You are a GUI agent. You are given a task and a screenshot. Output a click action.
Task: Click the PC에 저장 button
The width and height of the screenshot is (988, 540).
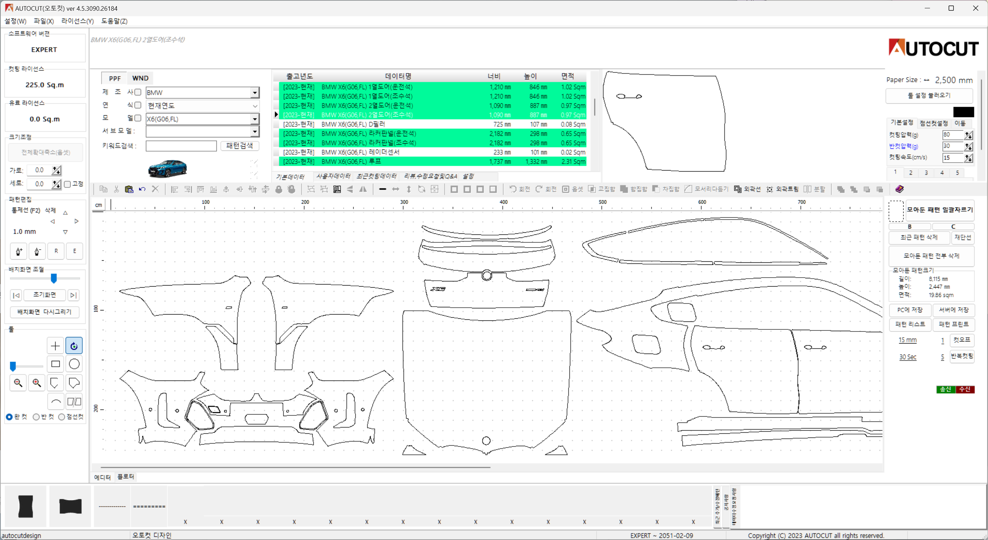coord(910,310)
